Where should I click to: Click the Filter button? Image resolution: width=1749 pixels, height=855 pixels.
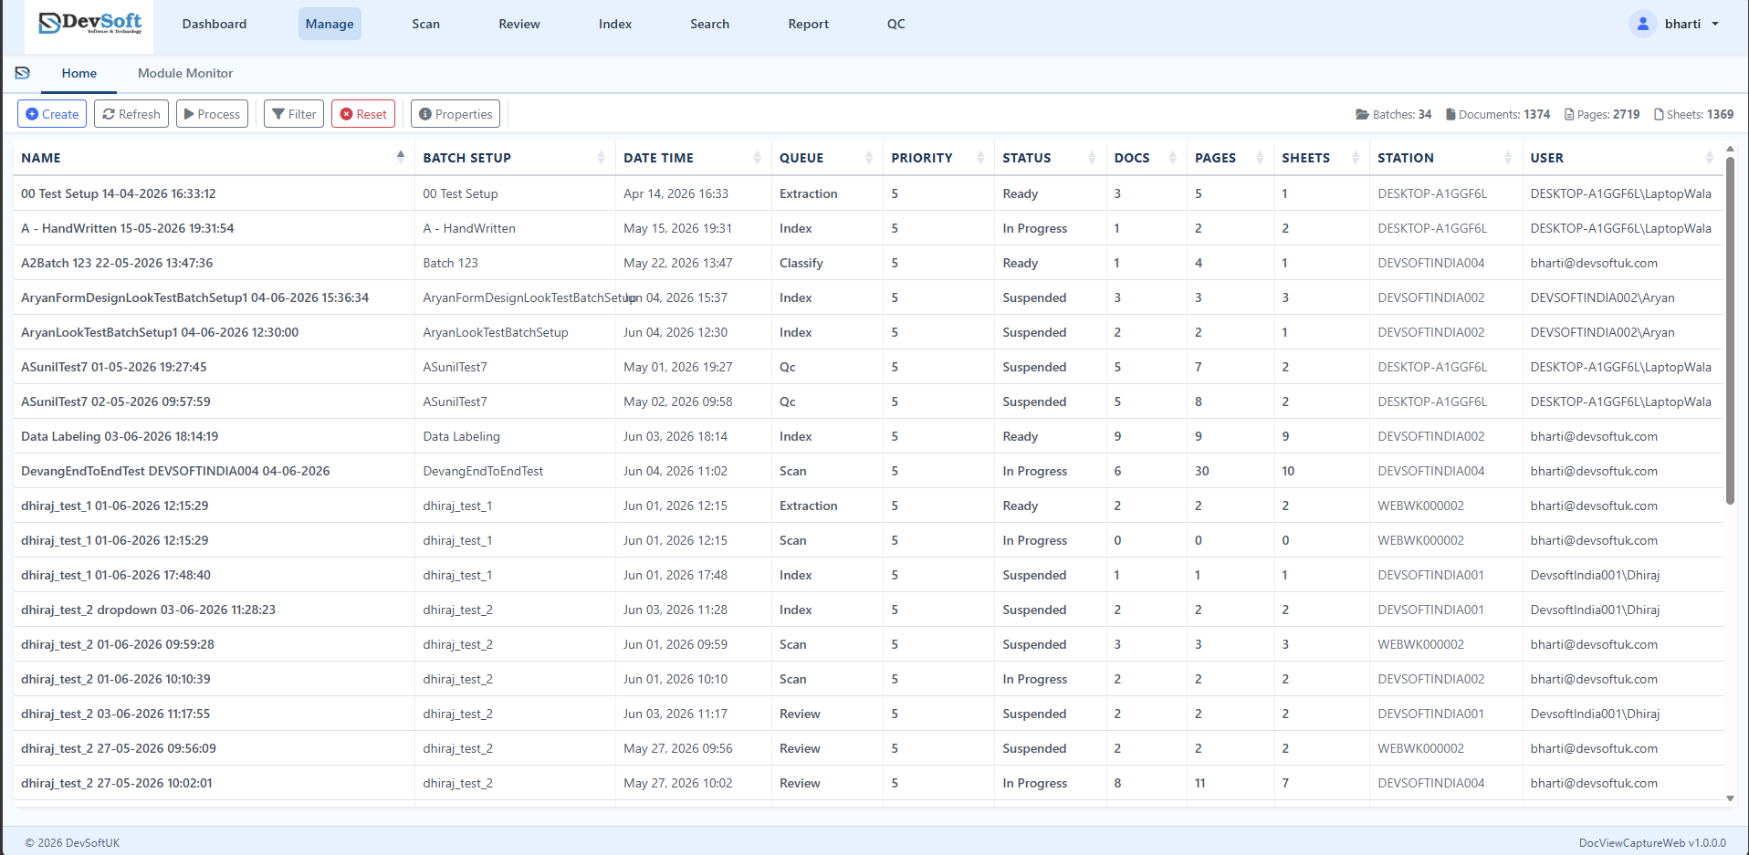tap(294, 114)
